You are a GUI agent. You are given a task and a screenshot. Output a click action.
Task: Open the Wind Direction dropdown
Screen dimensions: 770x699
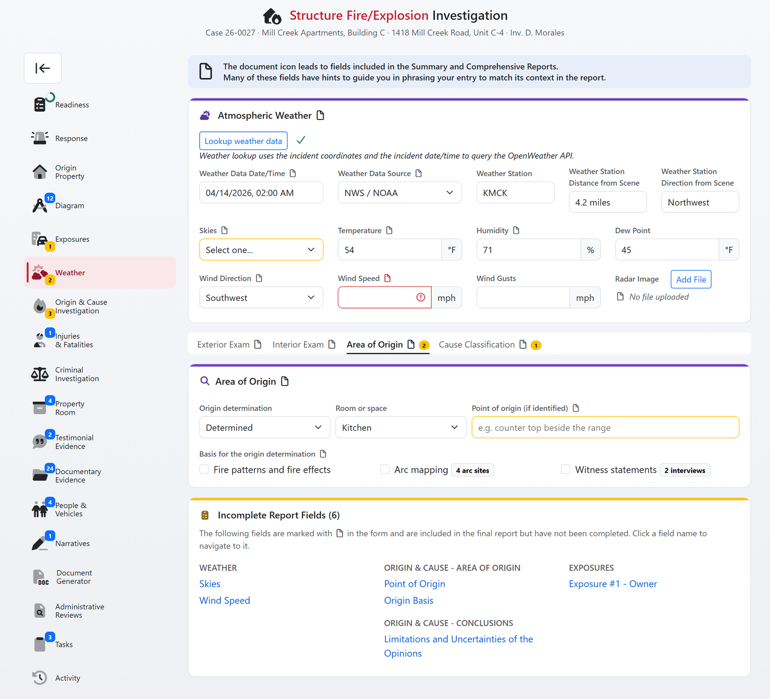[261, 298]
